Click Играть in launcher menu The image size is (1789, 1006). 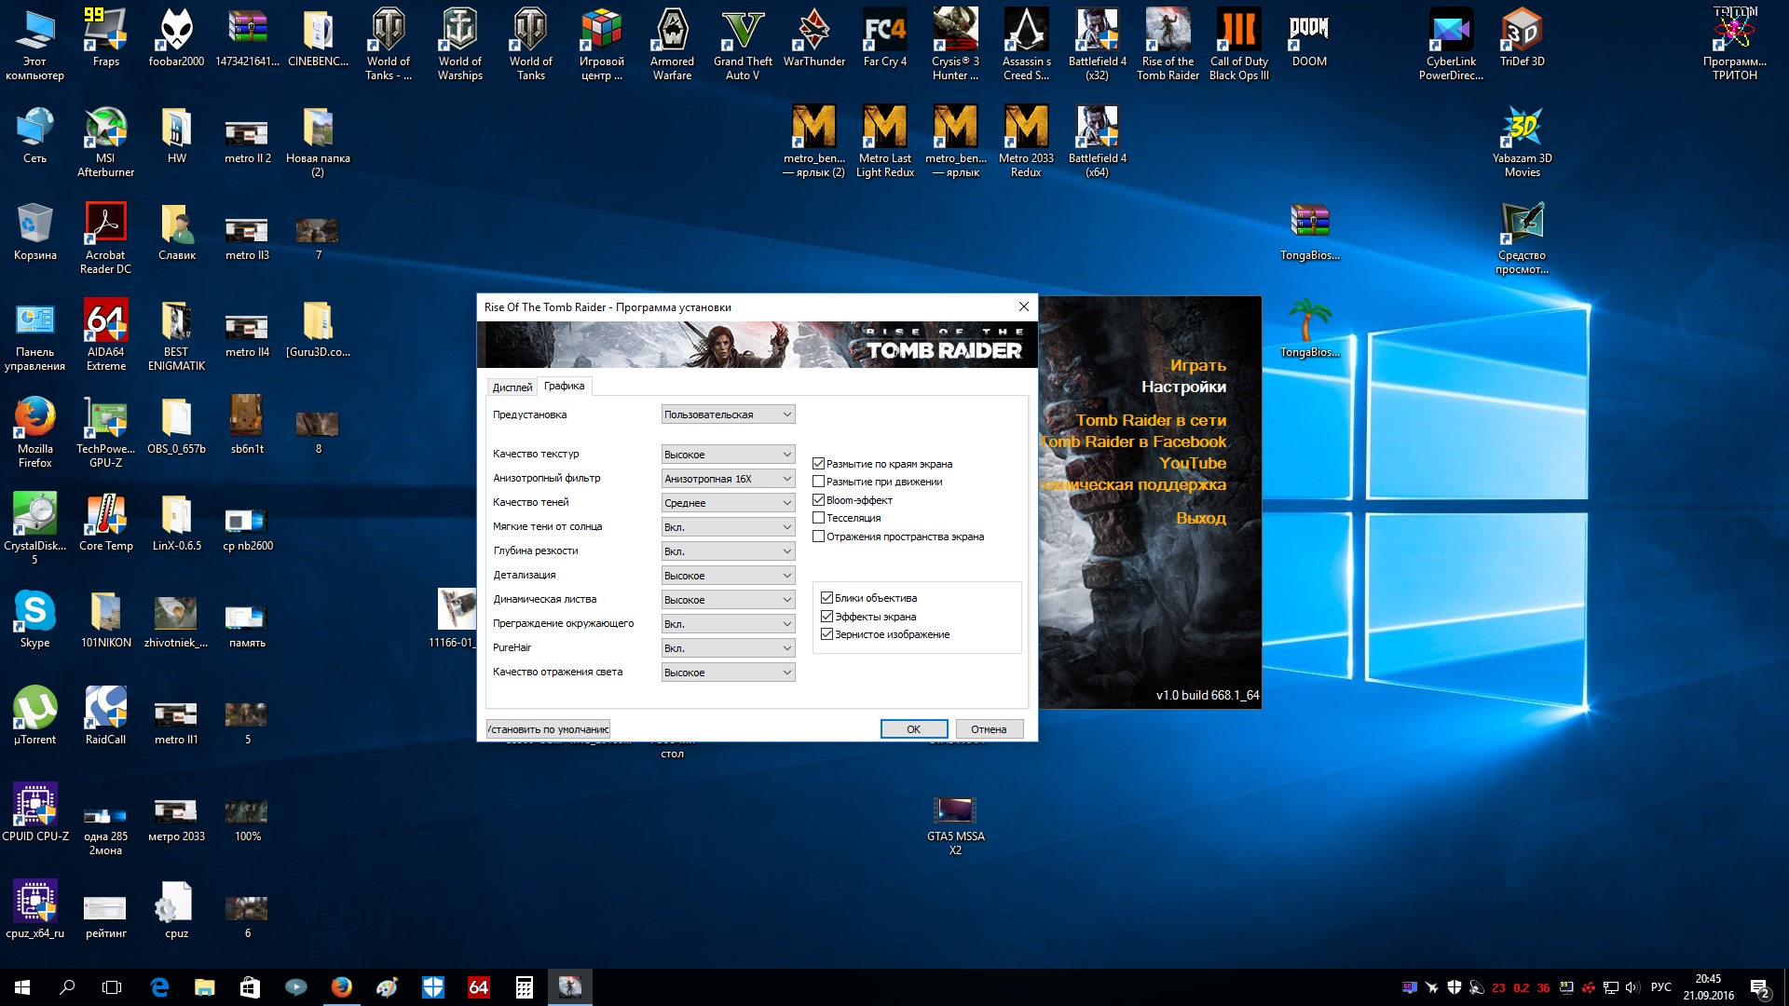(x=1197, y=365)
